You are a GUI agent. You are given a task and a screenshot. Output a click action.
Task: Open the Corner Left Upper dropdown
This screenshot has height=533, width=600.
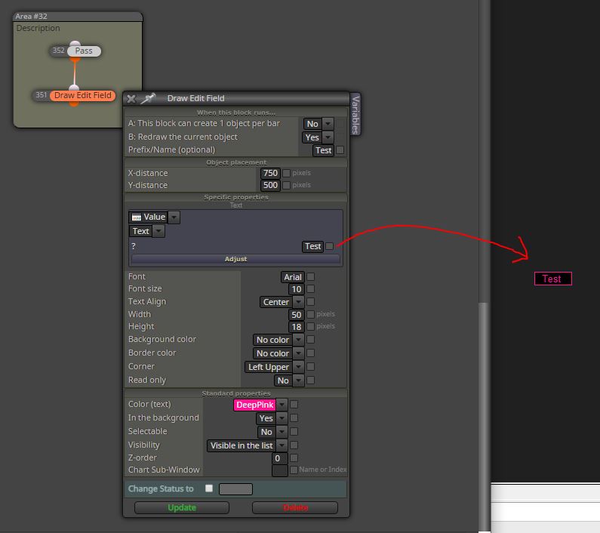point(299,367)
